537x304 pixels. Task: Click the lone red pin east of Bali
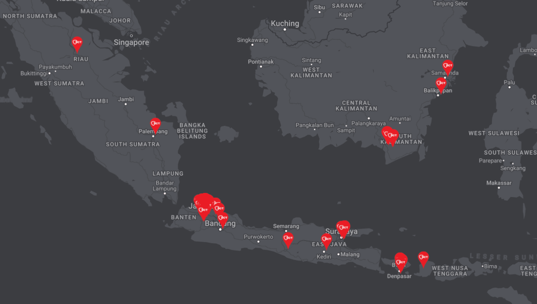point(423,259)
